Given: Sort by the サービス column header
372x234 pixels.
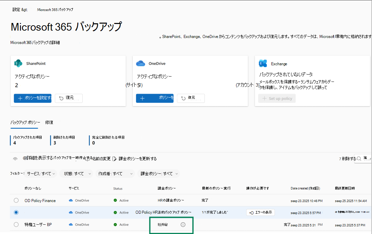Looking at the screenshot, I should 74,188.
